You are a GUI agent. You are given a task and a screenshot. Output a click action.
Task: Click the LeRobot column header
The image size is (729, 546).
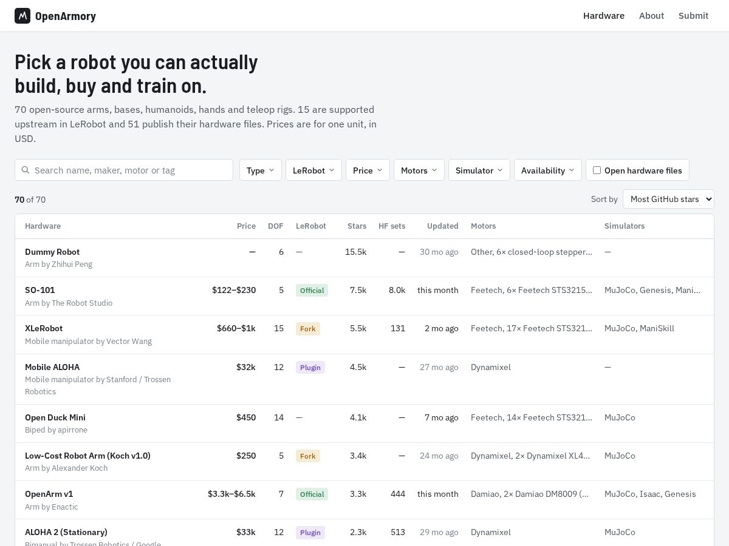click(311, 226)
